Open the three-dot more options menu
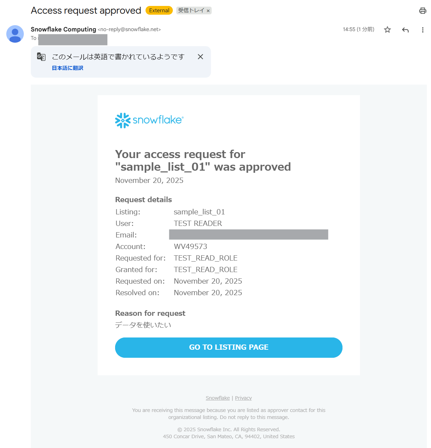431x448 pixels. pyautogui.click(x=423, y=30)
